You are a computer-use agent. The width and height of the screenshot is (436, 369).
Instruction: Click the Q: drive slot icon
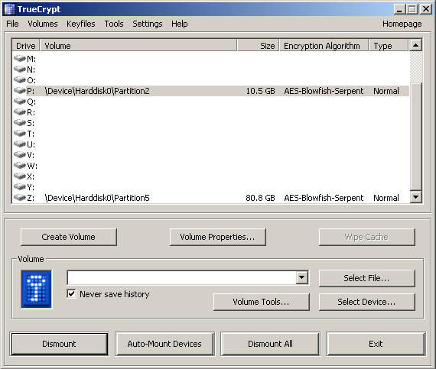point(20,102)
